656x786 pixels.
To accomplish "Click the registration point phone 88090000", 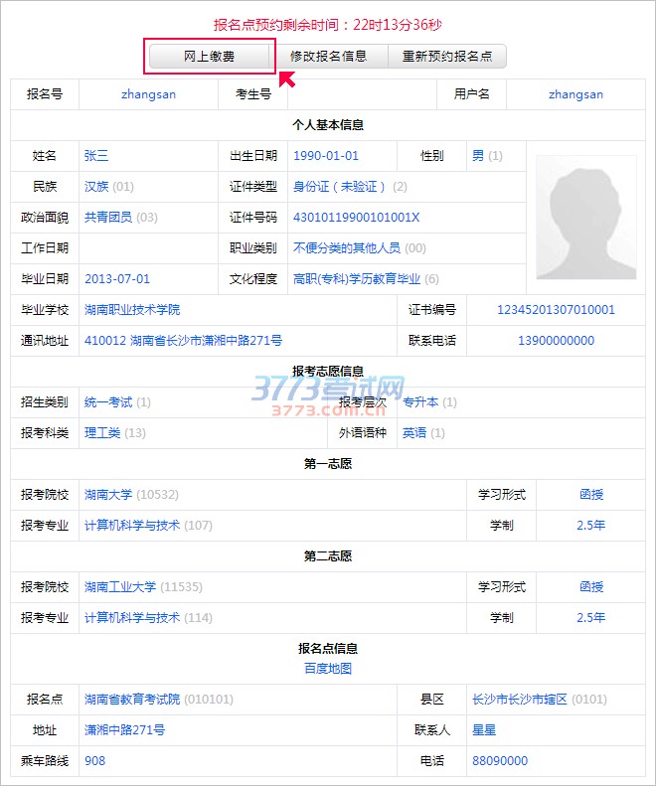I will (x=500, y=761).
